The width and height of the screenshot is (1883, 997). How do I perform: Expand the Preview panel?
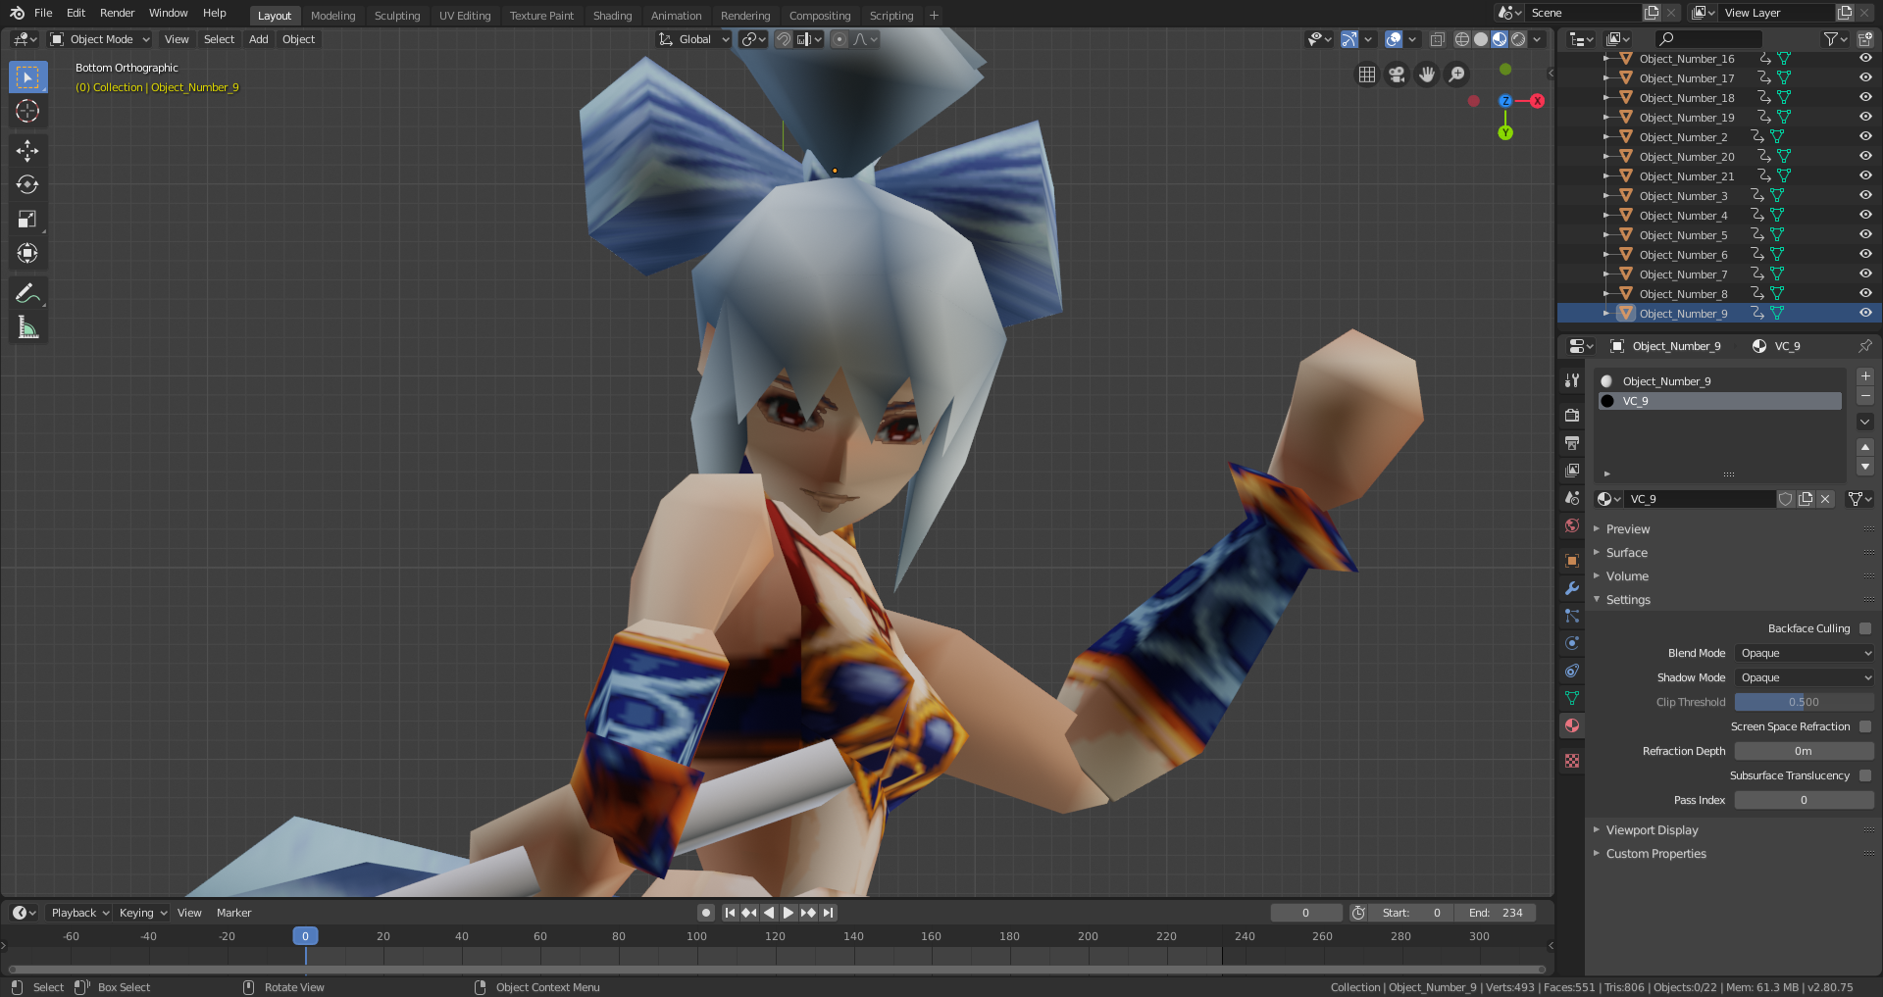coord(1628,529)
